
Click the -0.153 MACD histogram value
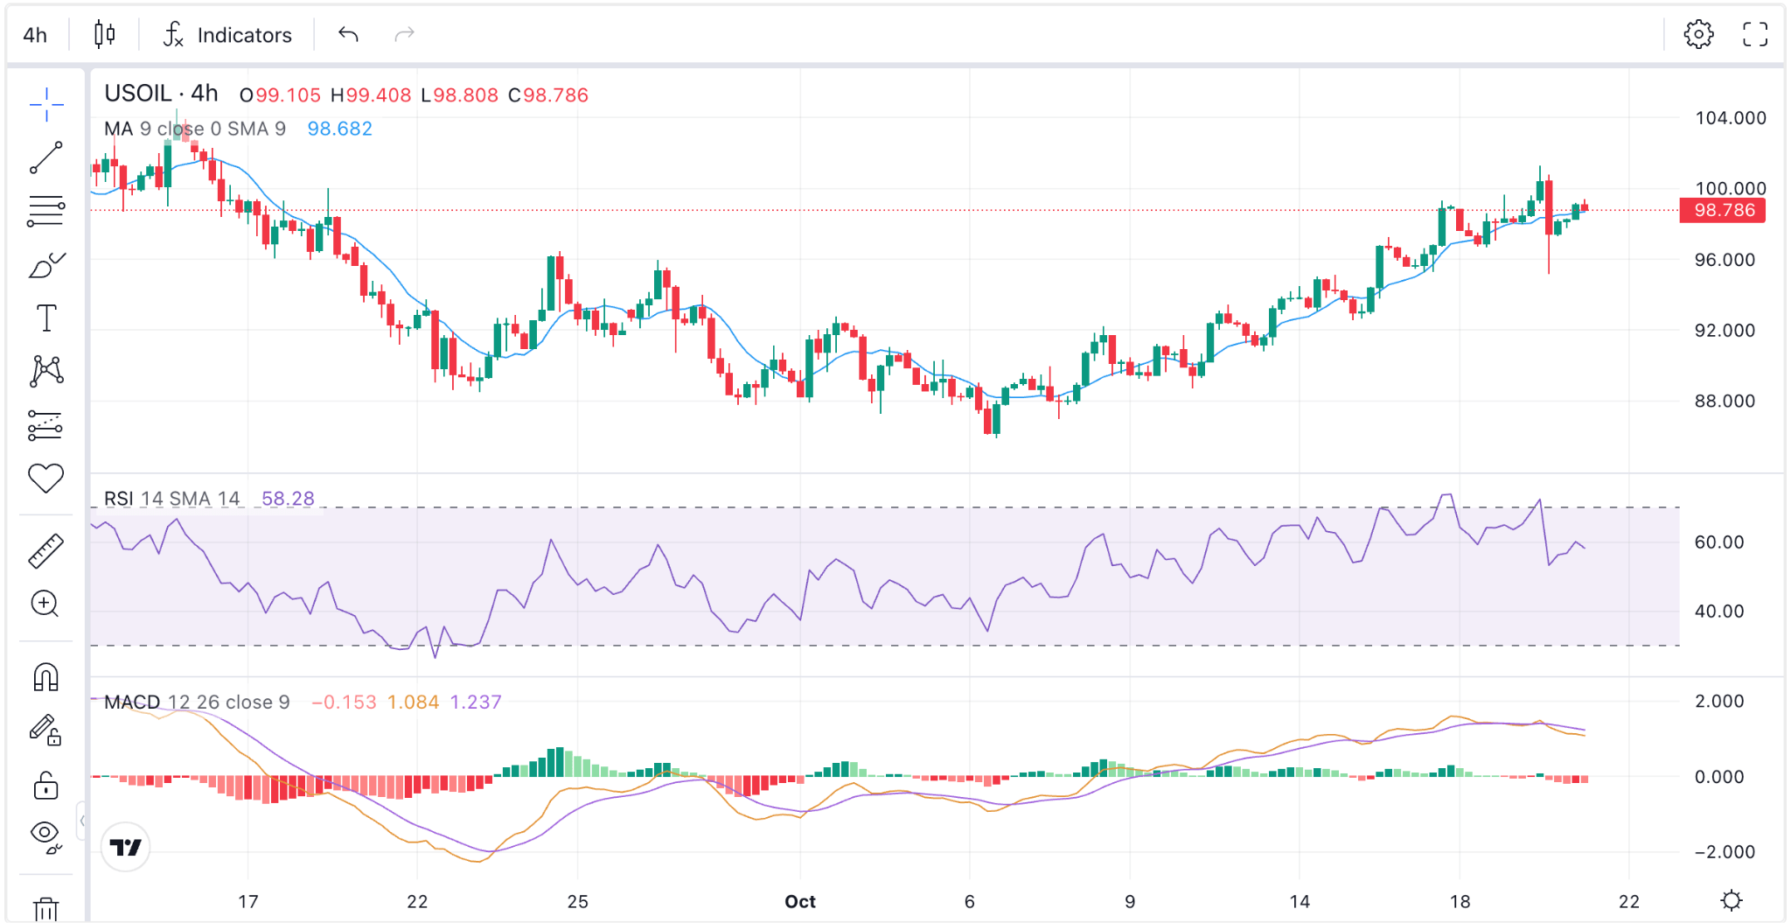click(344, 703)
